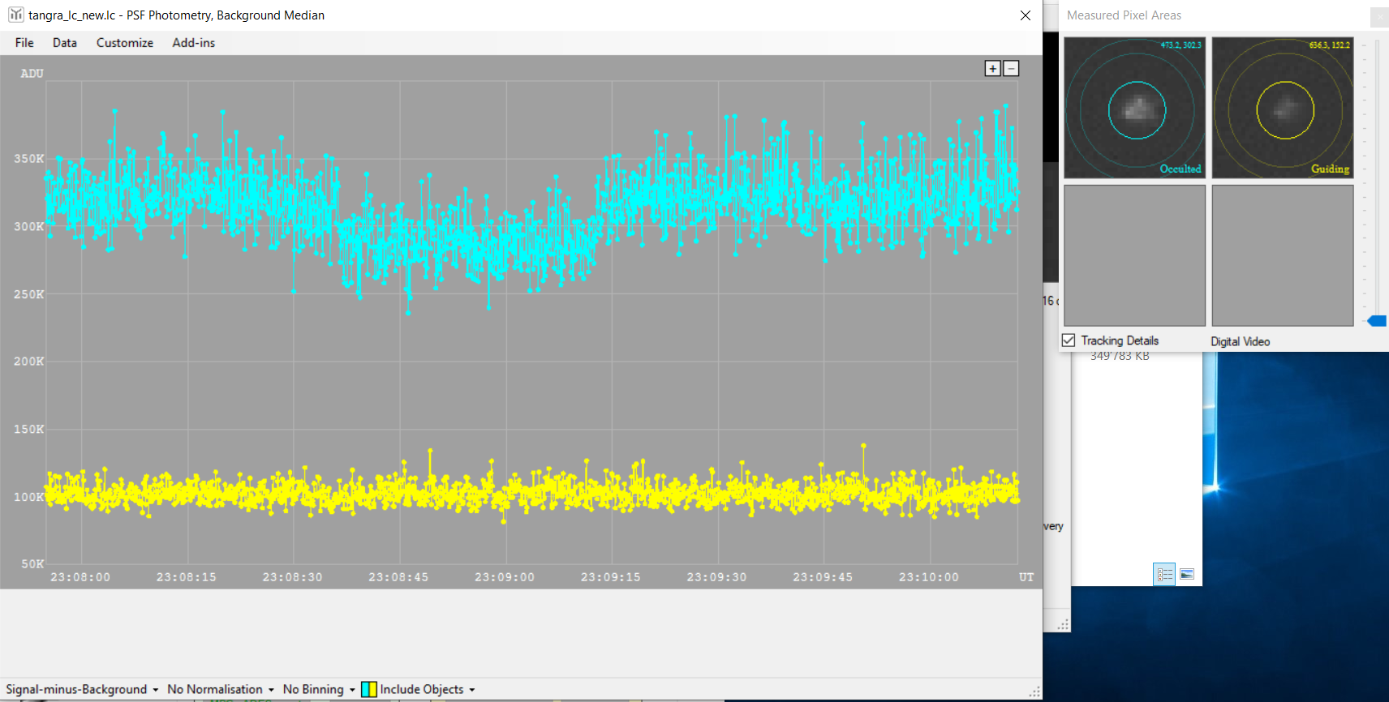Click the plus zoom-in button on chart
Image resolution: width=1389 pixels, height=702 pixels.
pos(992,69)
